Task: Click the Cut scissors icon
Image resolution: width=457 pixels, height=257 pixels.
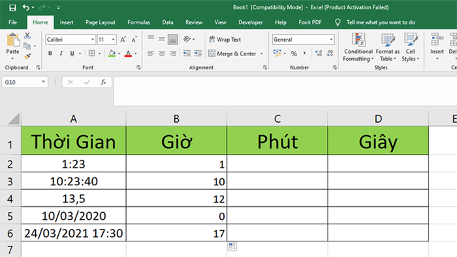Action: point(27,35)
